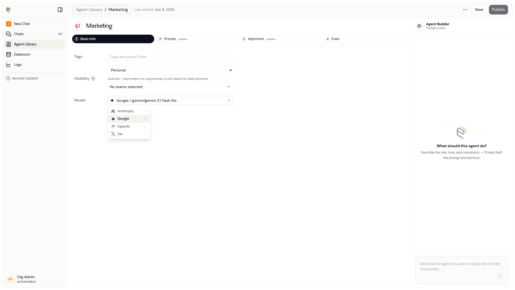Expand the Anthropic submenu chevron
This screenshot has width=515, height=290.
145,111
